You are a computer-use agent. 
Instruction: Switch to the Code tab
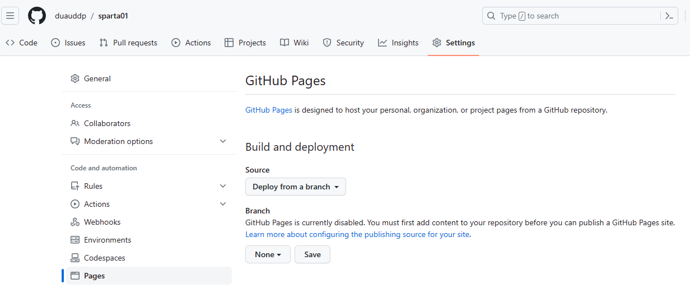click(21, 43)
